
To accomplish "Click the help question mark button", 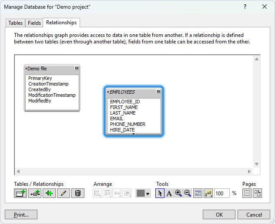I will tap(245, 7).
